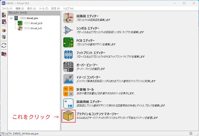199x136 pixels.
Task: Open the ツール (T) menu
Action: point(44,8)
